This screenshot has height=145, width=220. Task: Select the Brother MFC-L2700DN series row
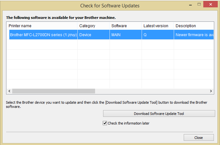coord(111,35)
